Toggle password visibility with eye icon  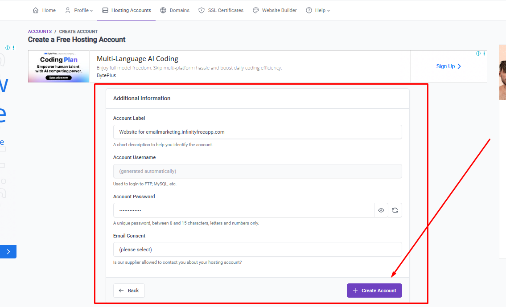point(381,210)
